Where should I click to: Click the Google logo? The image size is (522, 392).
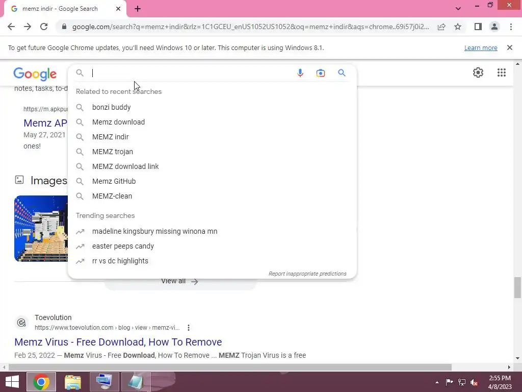35,74
